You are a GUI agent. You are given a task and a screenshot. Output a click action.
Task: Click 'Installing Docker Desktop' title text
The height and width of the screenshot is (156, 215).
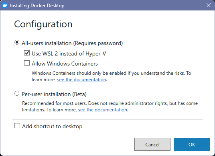(37, 6)
